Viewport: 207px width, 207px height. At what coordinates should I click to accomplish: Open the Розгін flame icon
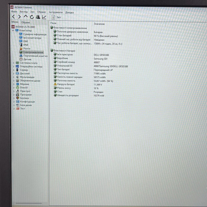(21, 48)
